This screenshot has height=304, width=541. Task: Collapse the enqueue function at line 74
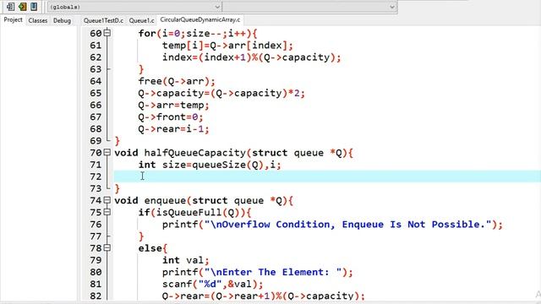(107, 200)
